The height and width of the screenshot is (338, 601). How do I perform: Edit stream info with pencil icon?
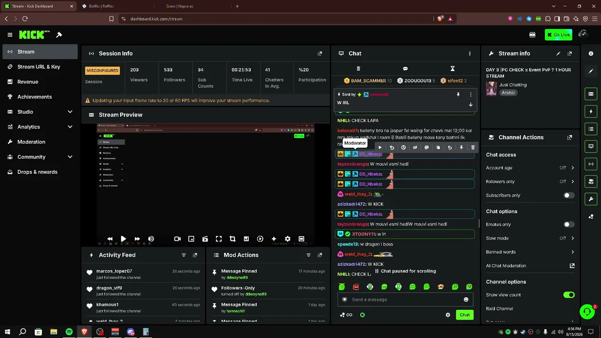click(558, 54)
